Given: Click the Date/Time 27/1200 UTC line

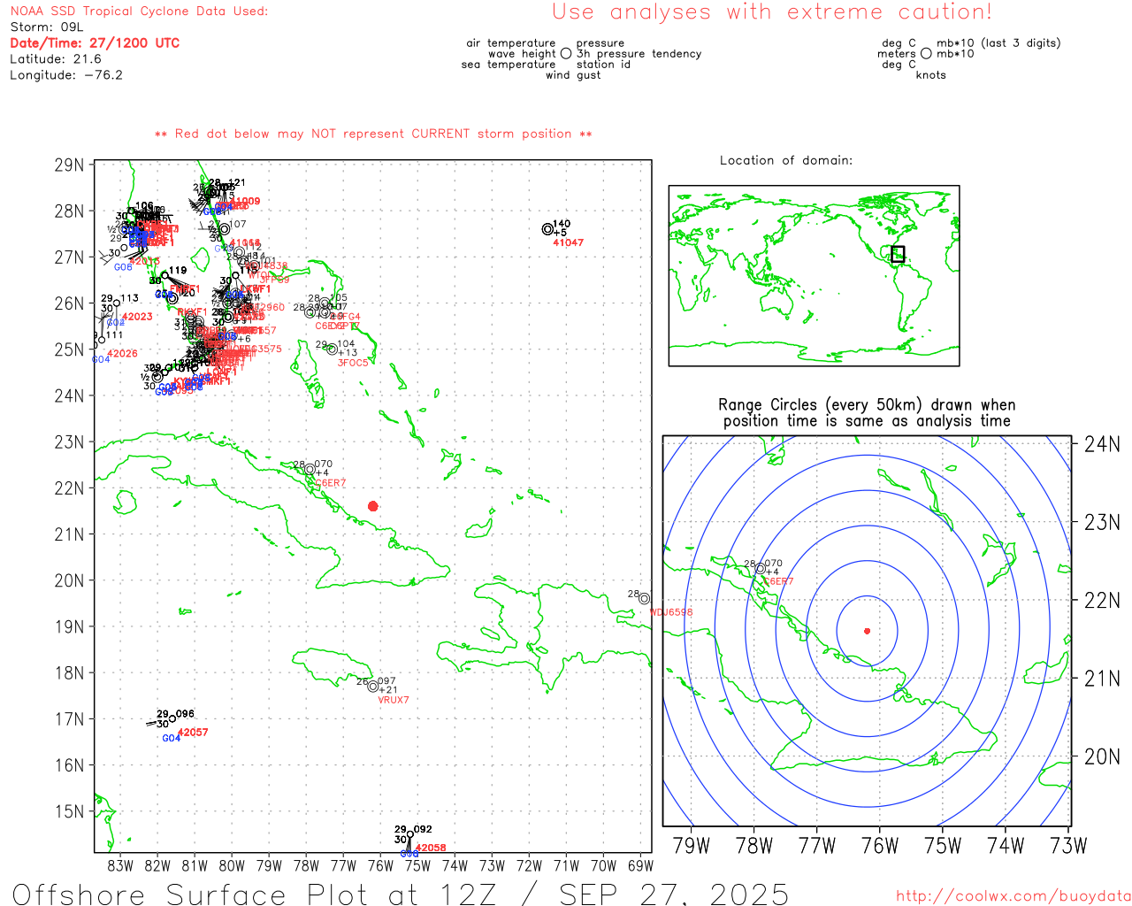Looking at the screenshot, I should point(95,42).
